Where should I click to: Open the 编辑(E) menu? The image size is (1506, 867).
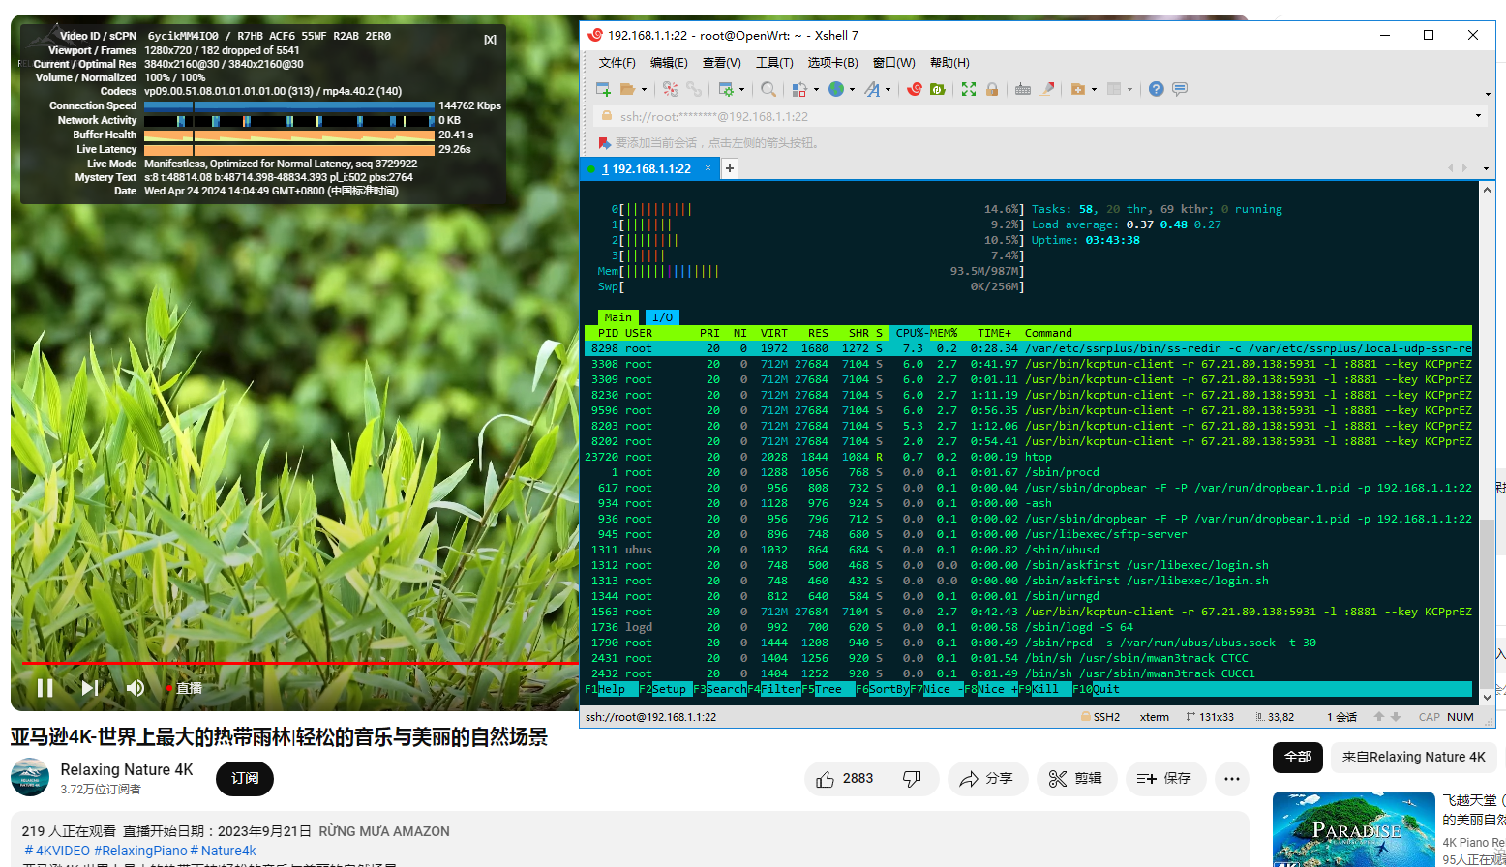point(669,63)
